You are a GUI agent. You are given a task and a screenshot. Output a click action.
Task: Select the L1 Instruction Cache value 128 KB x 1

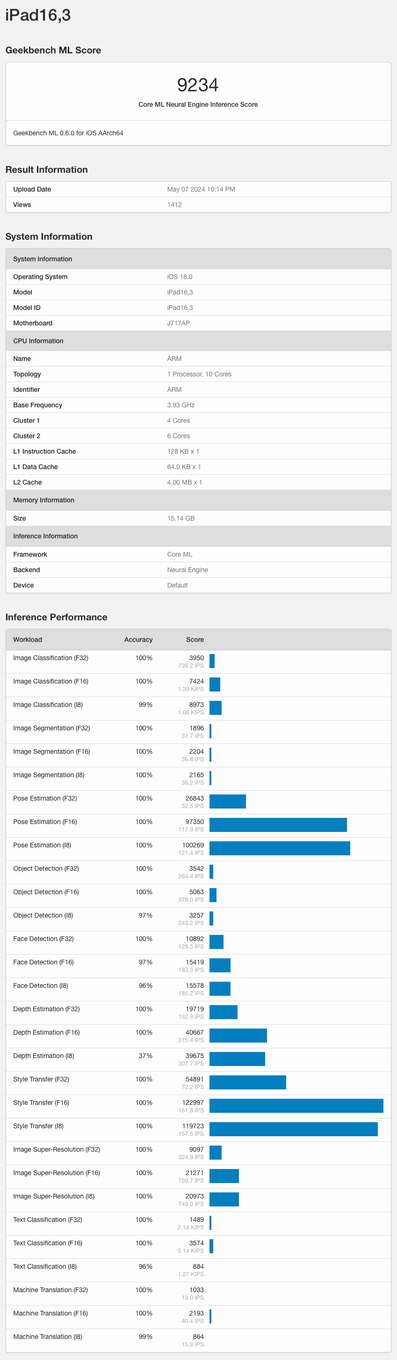click(183, 451)
